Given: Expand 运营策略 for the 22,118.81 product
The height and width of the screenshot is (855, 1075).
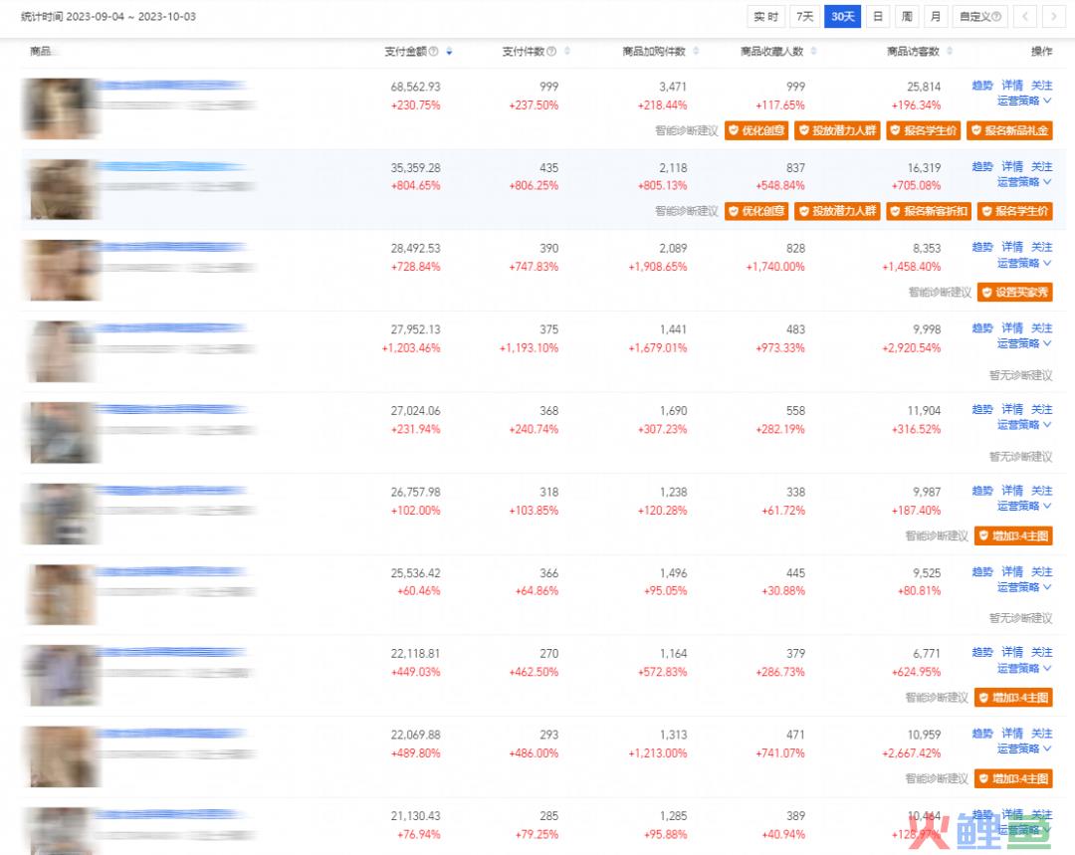Looking at the screenshot, I should tap(1024, 668).
